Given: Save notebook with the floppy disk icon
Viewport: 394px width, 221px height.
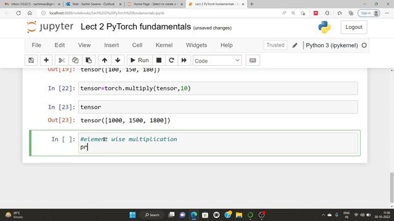Looking at the screenshot, I should [x=31, y=60].
